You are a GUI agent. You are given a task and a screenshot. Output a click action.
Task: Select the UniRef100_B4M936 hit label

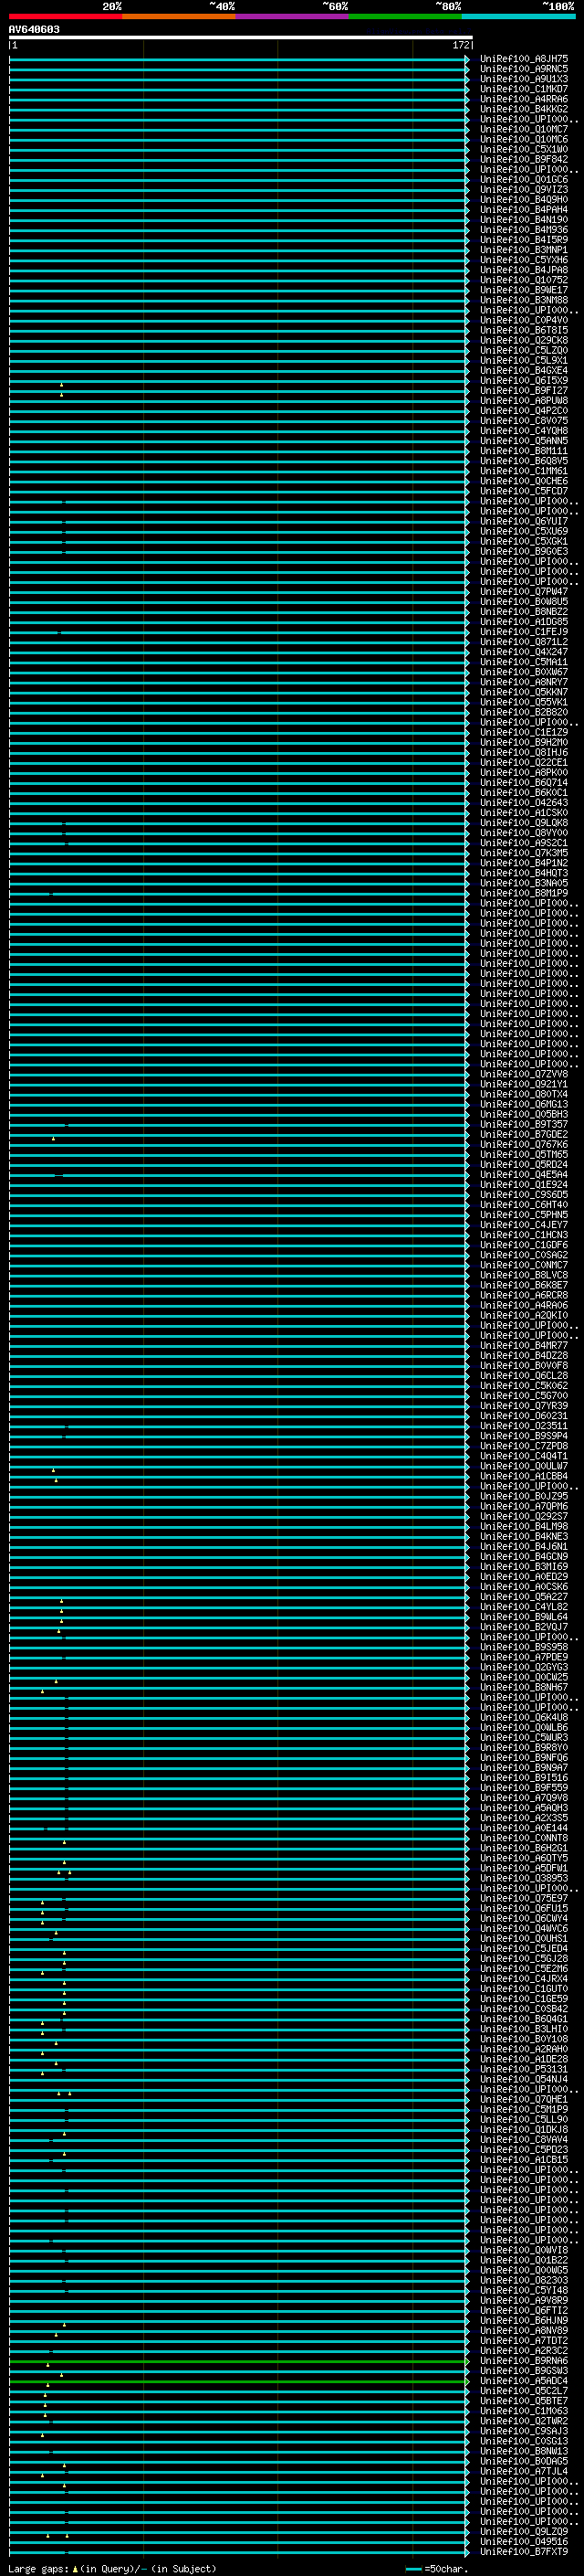click(524, 230)
